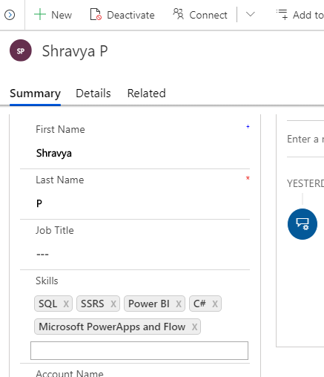Open the auto post timeline icon
Screen dimensions: 324x377
tap(302, 224)
